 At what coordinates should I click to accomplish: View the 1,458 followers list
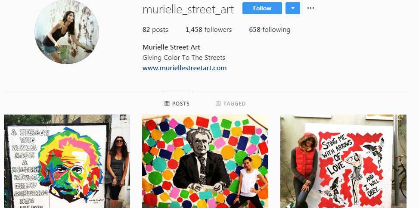pyautogui.click(x=208, y=30)
